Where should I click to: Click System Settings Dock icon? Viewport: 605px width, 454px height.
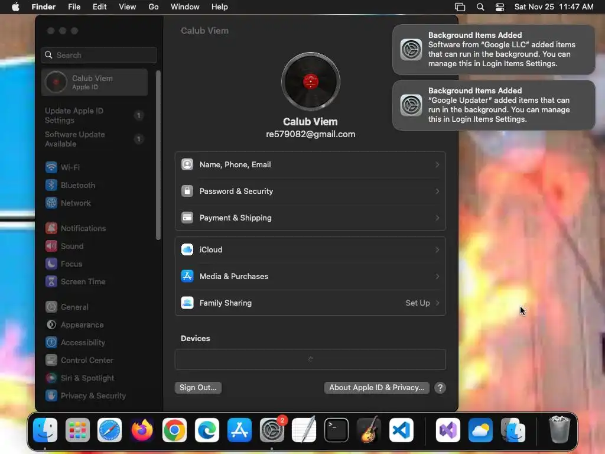(272, 430)
